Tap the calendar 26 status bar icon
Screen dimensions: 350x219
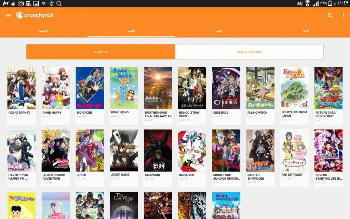(x=21, y=3)
